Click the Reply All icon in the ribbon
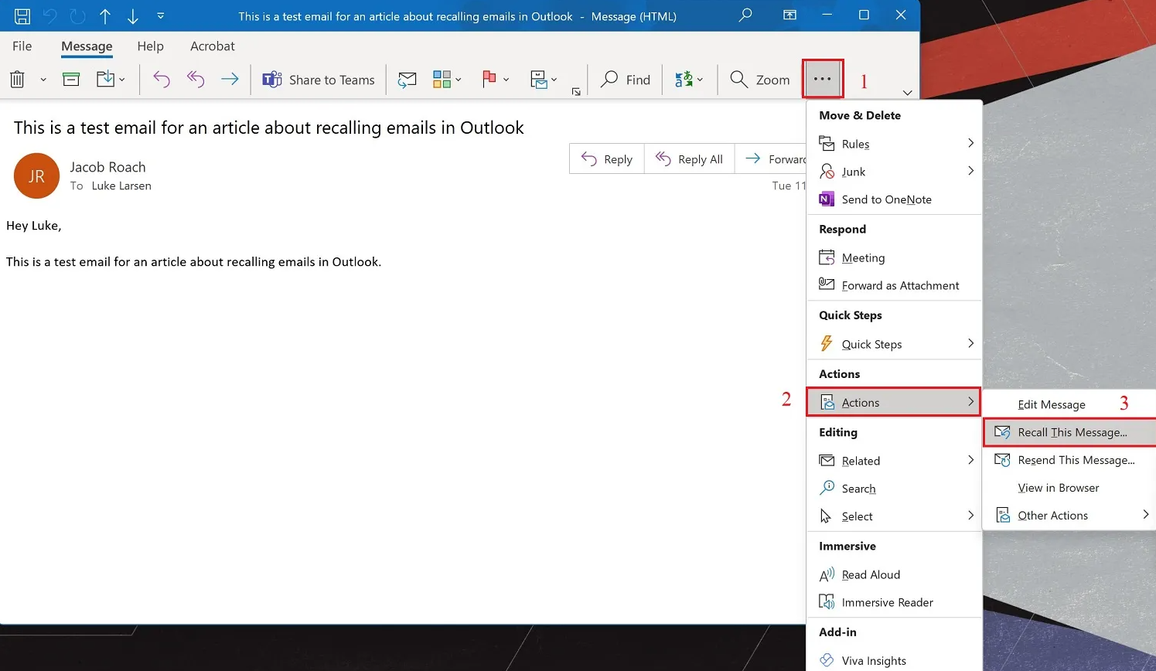Viewport: 1156px width, 671px height. click(x=196, y=79)
